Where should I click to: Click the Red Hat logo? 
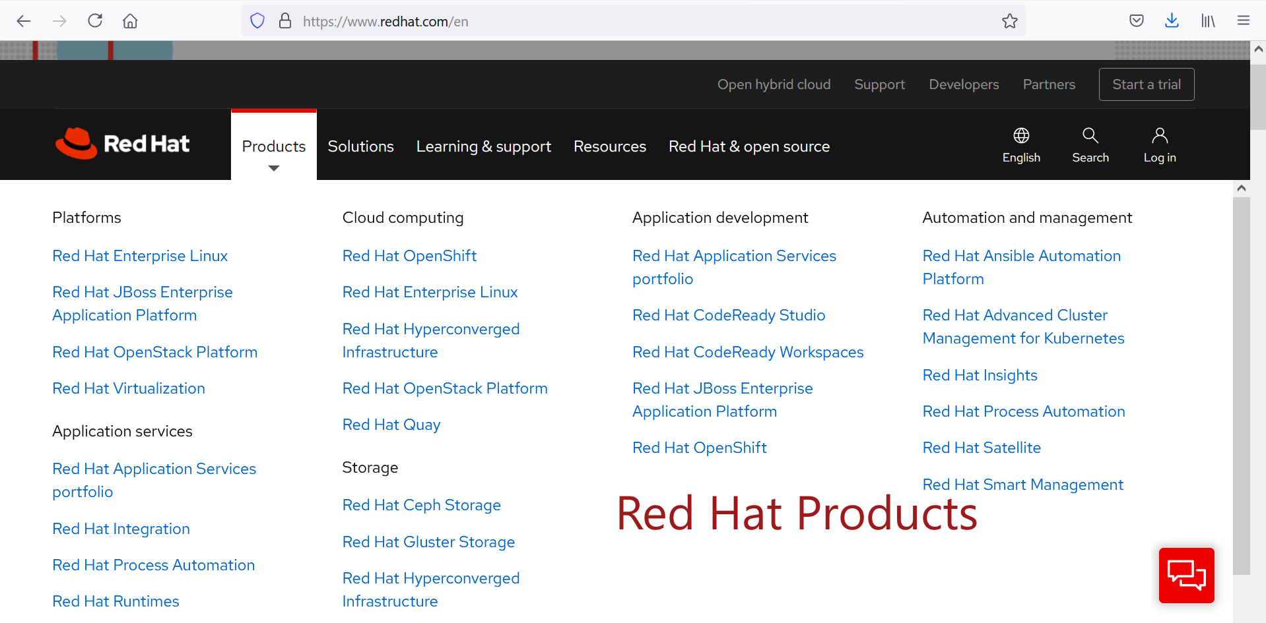point(123,144)
